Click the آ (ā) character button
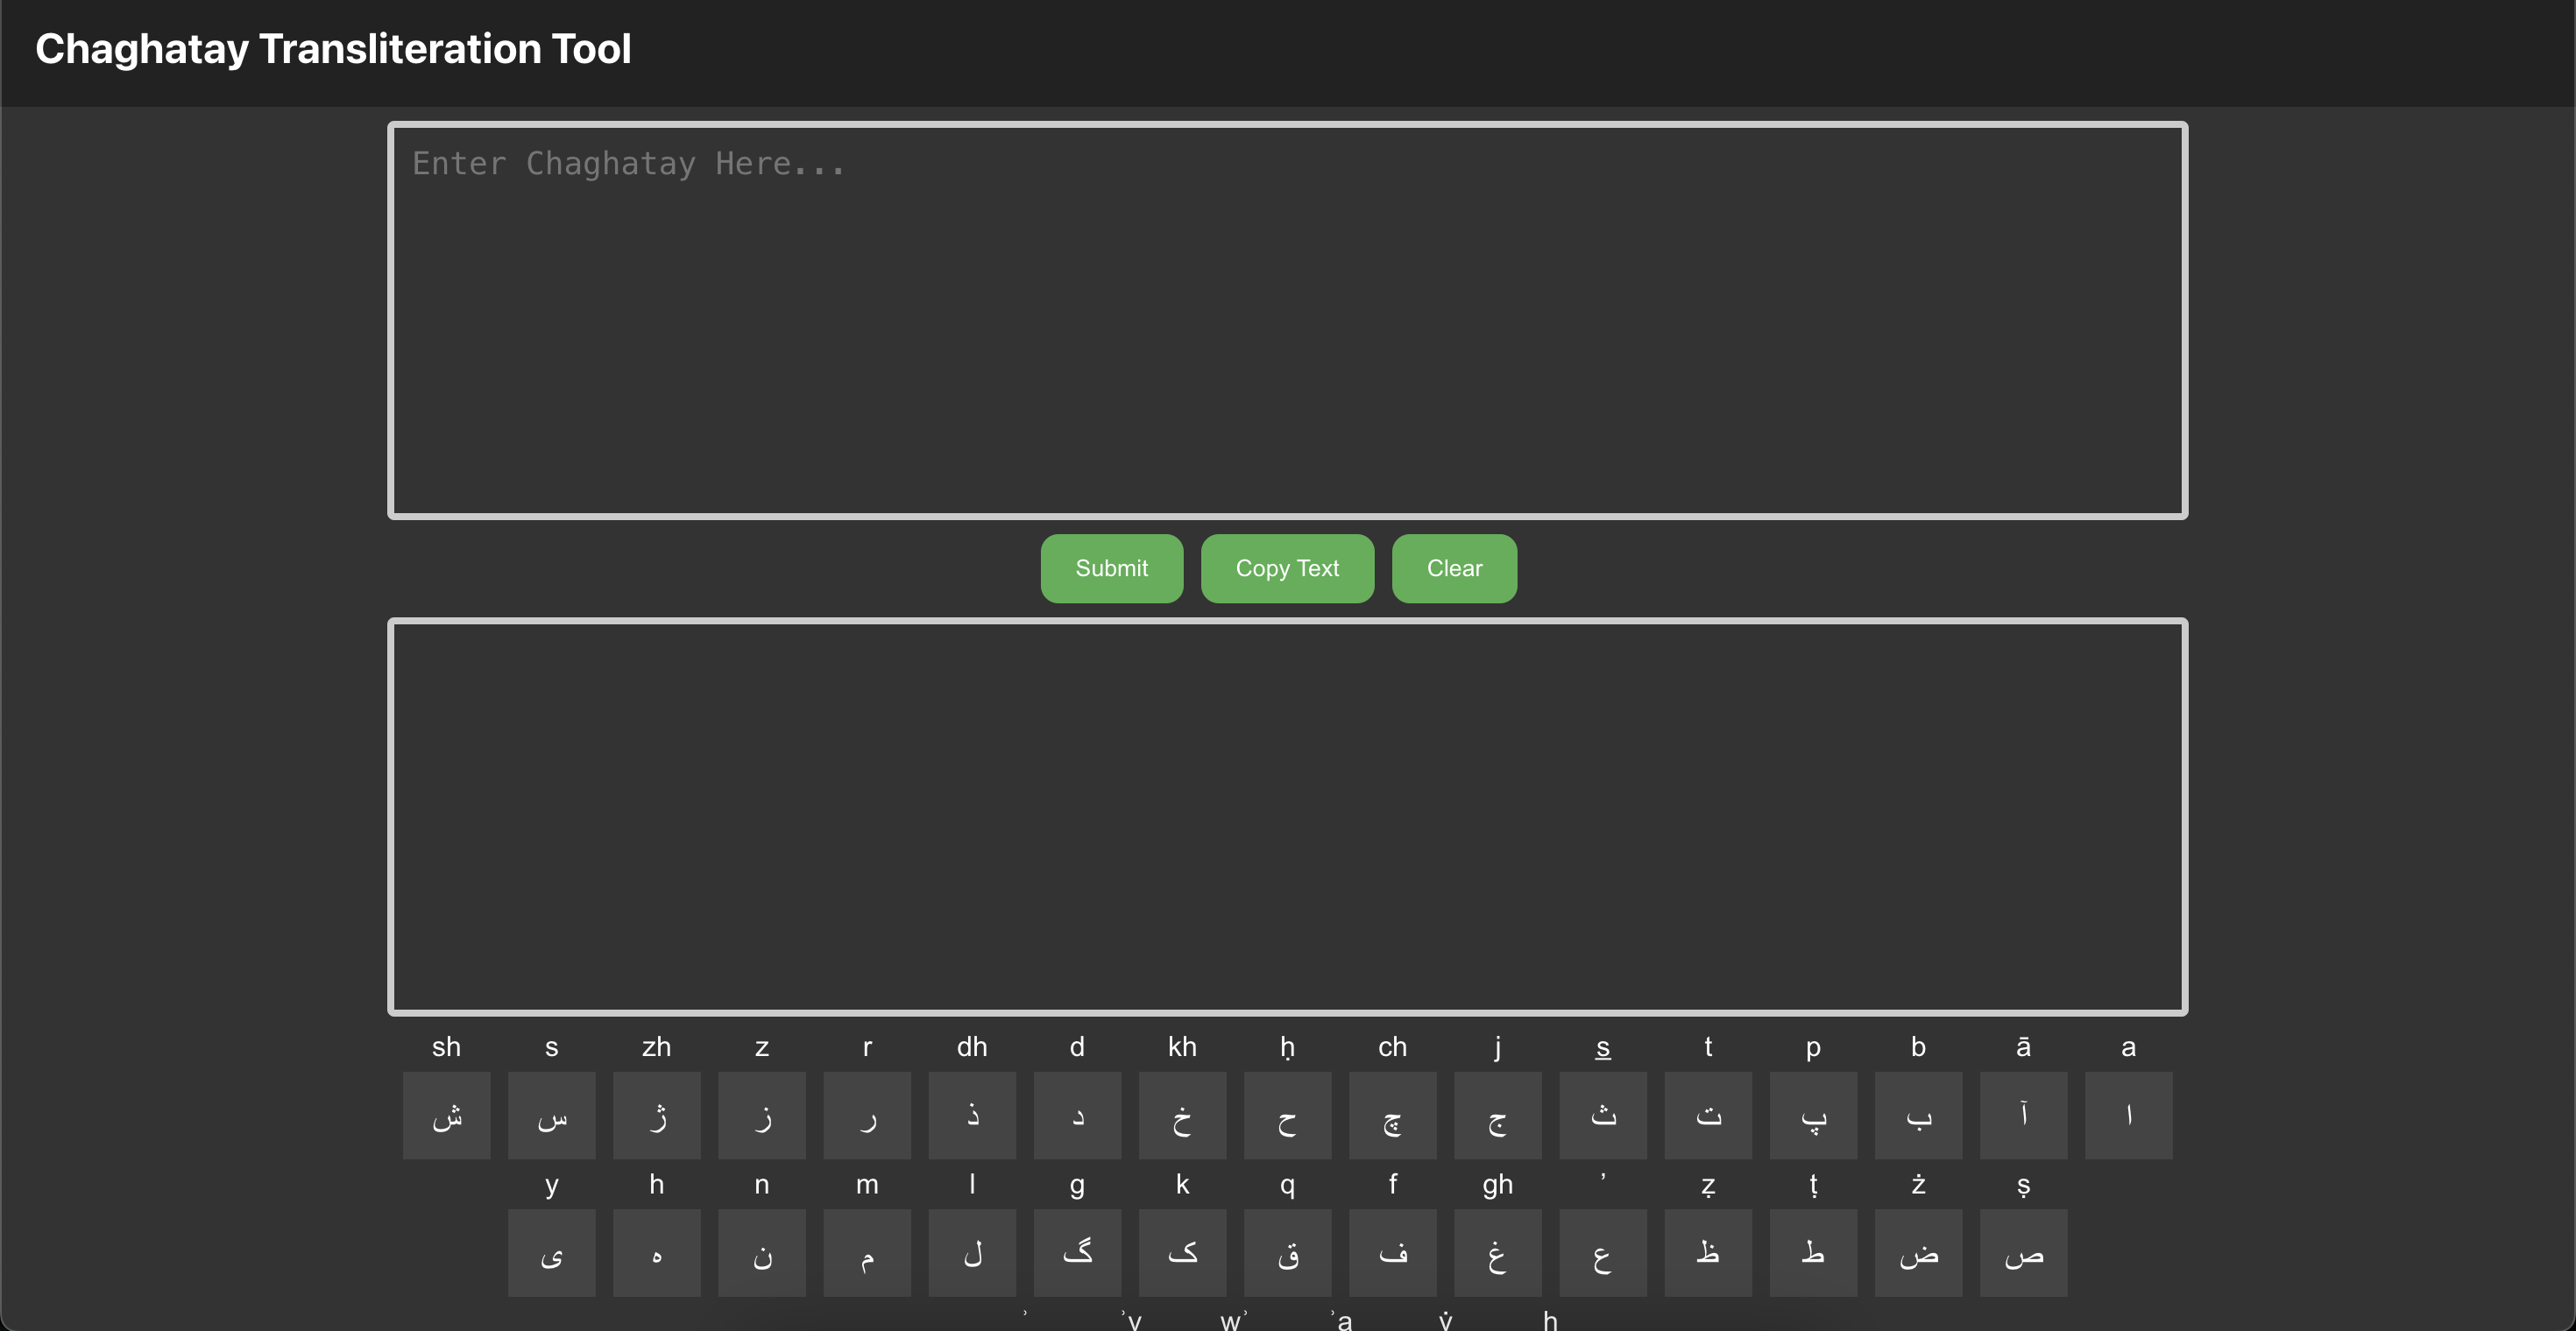 tap(2022, 1116)
